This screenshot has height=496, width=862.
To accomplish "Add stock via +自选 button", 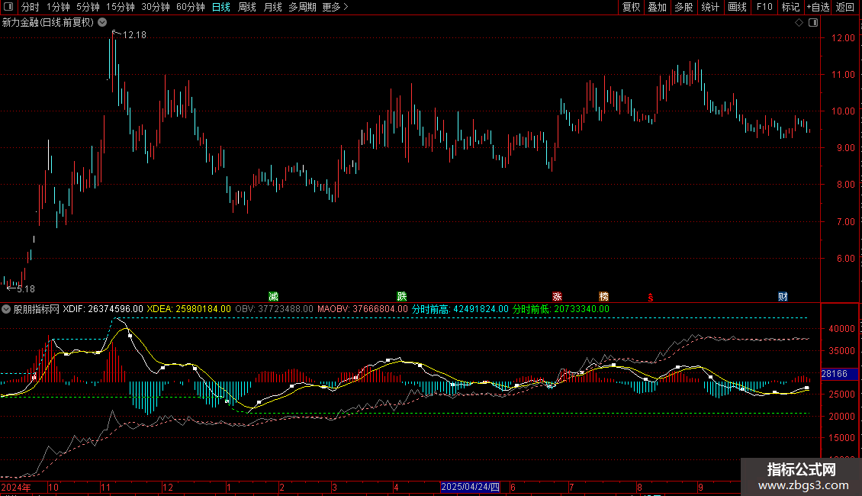I will click(819, 7).
